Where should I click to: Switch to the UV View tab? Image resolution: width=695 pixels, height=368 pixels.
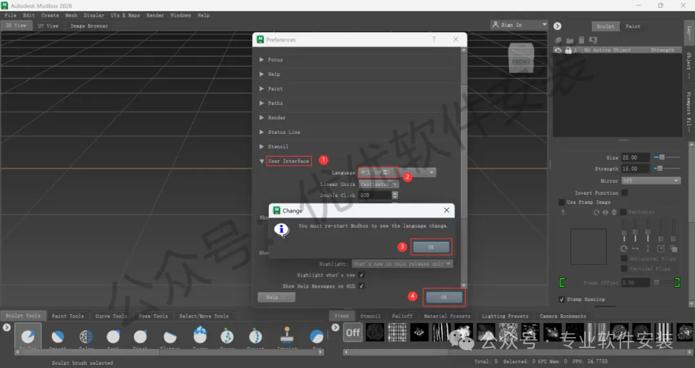pos(48,26)
